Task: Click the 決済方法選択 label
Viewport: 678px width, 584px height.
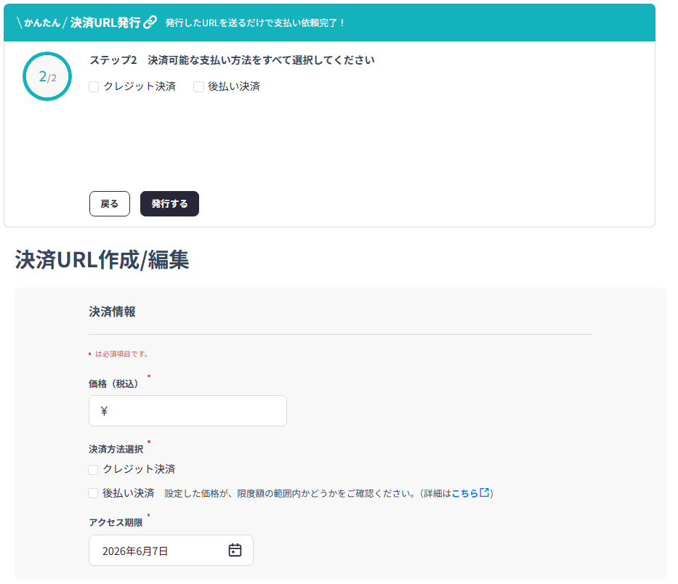Action: click(116, 449)
